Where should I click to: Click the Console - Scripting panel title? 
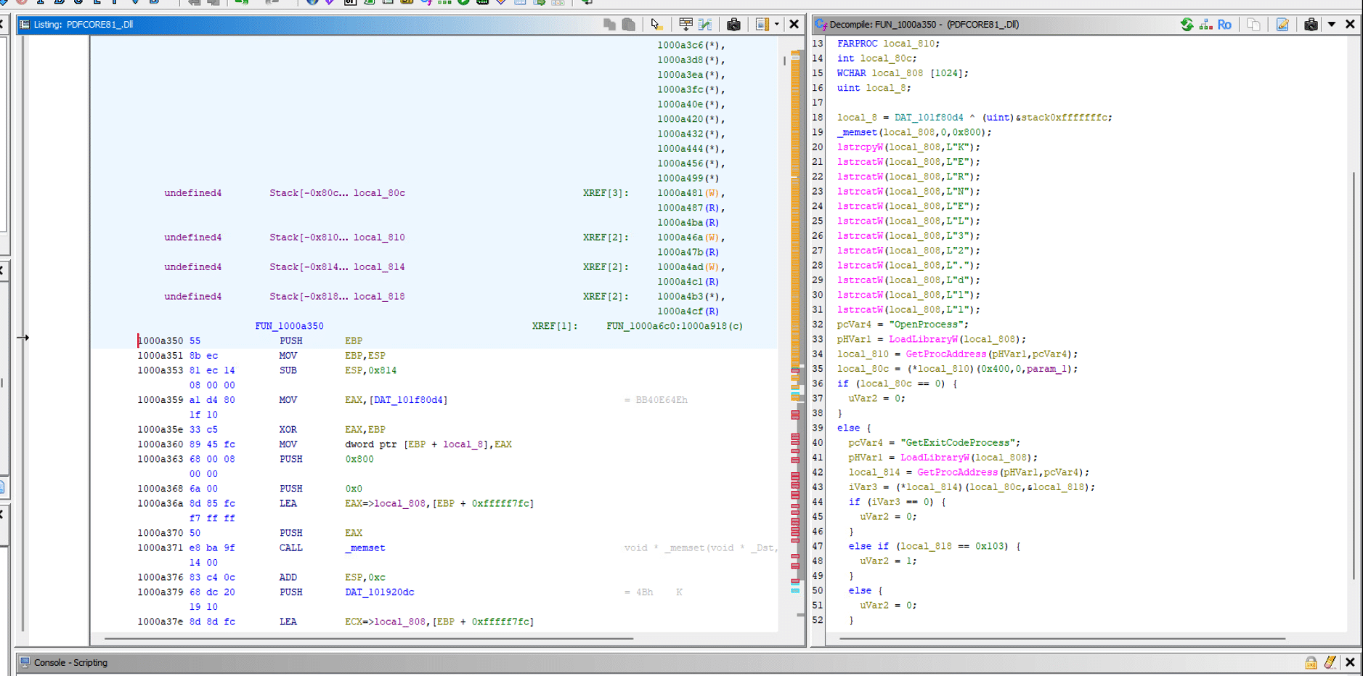[x=70, y=662]
